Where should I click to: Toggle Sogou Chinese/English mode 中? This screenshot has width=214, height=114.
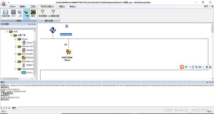(186, 67)
